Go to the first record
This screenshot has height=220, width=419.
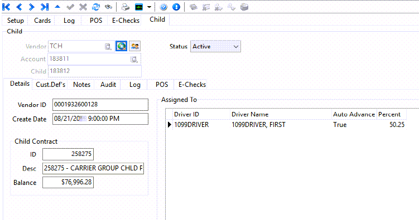click(x=6, y=7)
